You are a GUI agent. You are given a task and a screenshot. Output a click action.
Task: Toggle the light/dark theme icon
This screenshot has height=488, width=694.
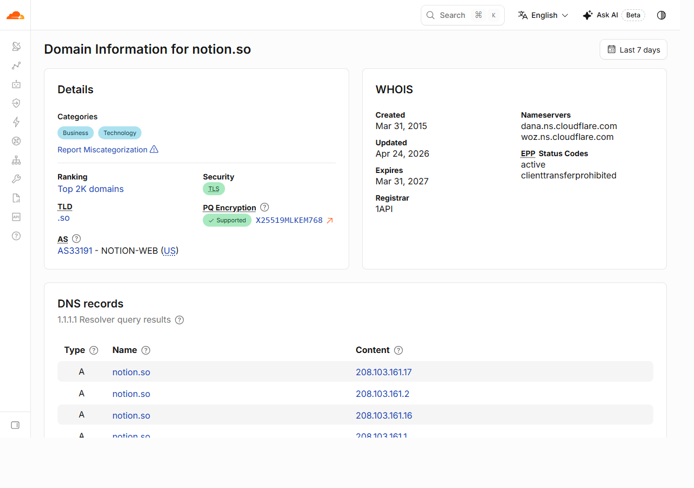pyautogui.click(x=661, y=15)
